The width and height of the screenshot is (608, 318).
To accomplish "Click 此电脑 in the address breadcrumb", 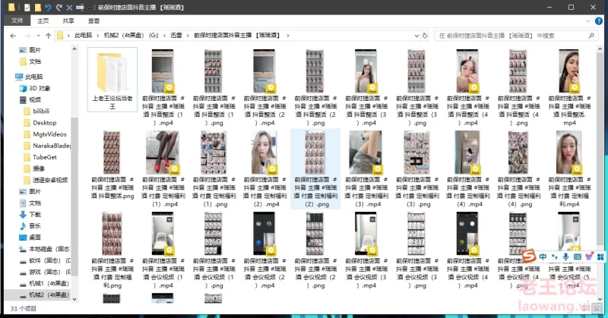I will pyautogui.click(x=83, y=35).
